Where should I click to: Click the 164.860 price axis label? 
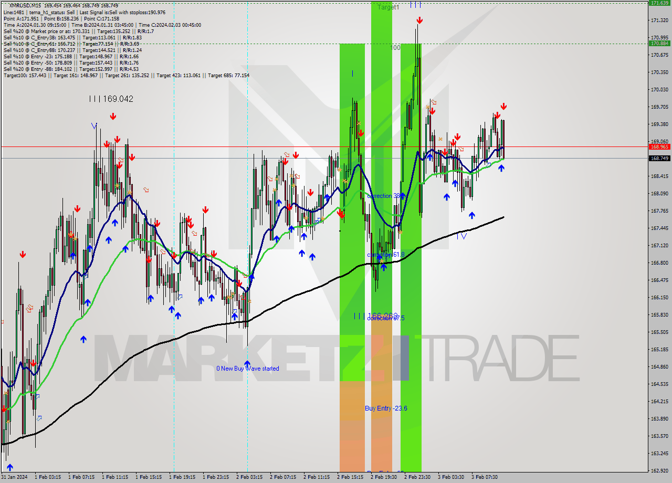[x=659, y=367]
